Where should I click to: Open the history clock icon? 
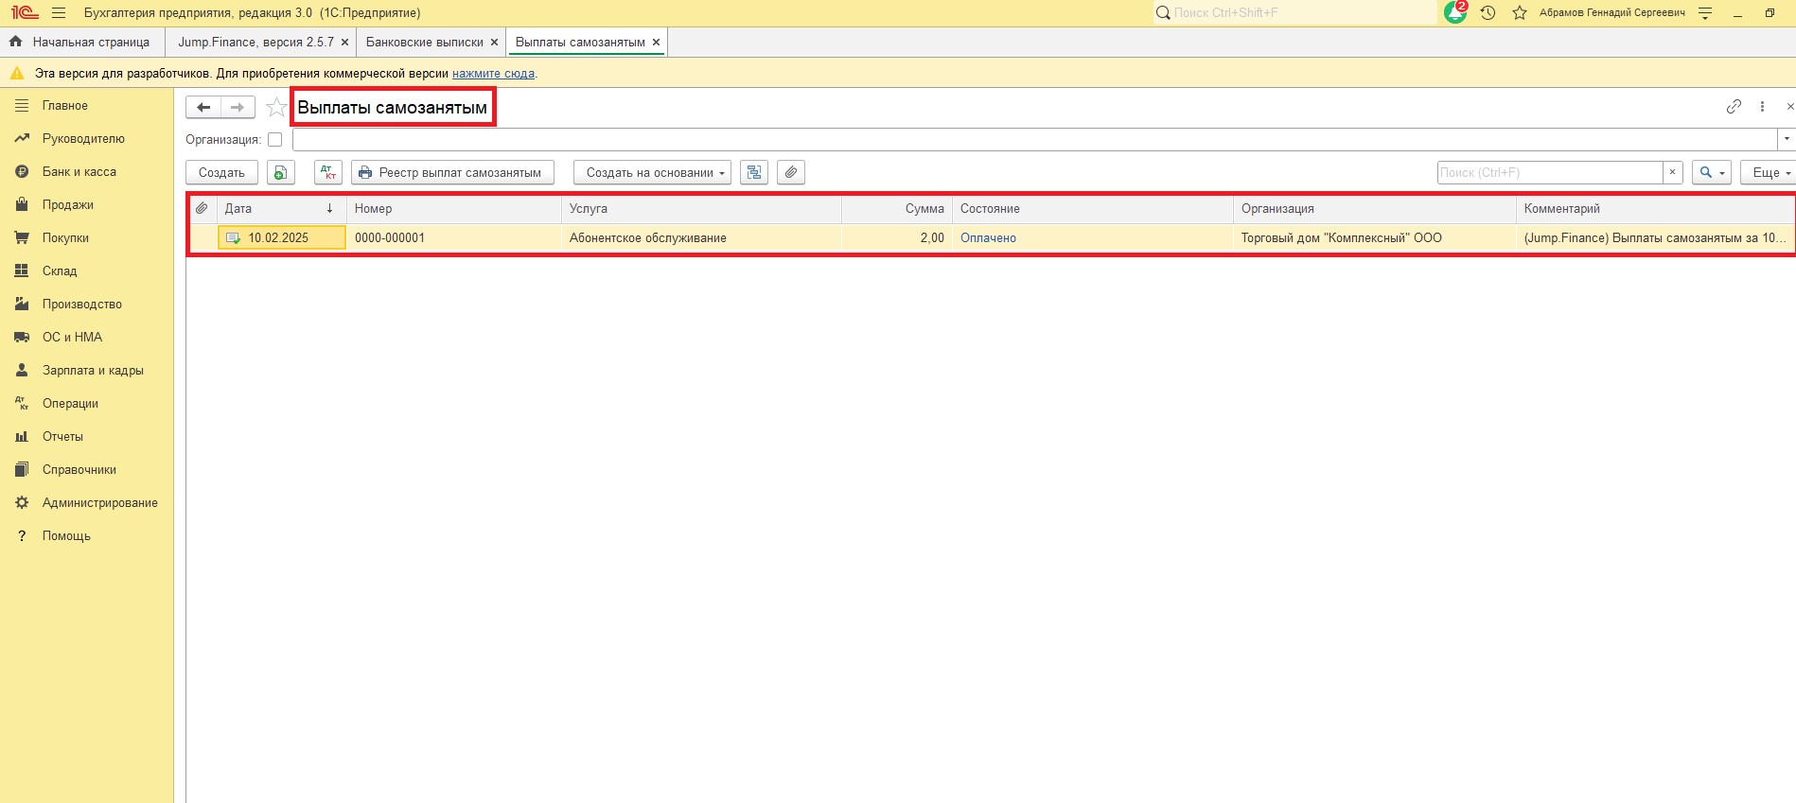pos(1488,13)
